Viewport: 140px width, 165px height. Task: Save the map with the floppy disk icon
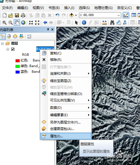(x=17, y=15)
